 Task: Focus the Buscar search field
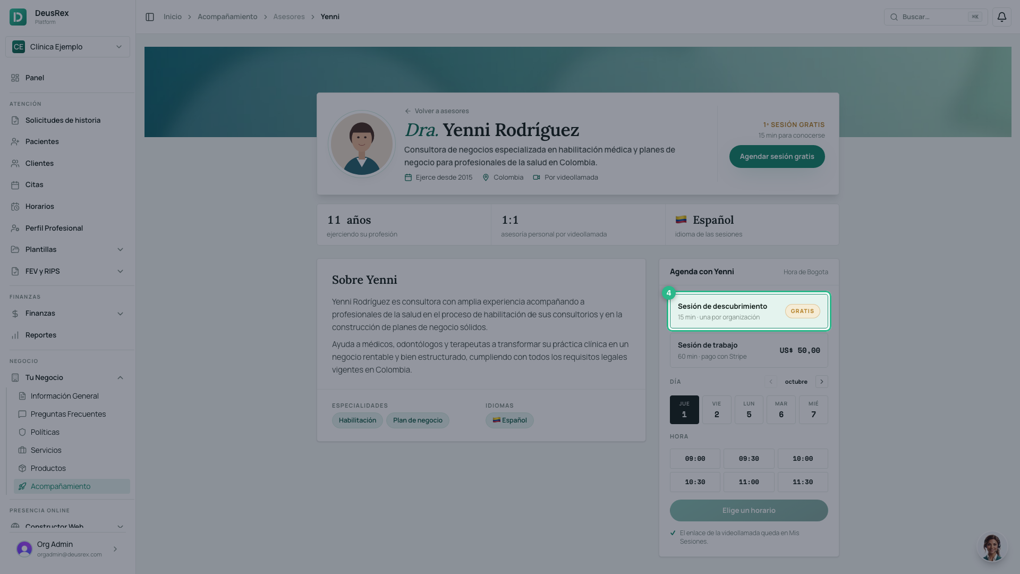click(936, 17)
